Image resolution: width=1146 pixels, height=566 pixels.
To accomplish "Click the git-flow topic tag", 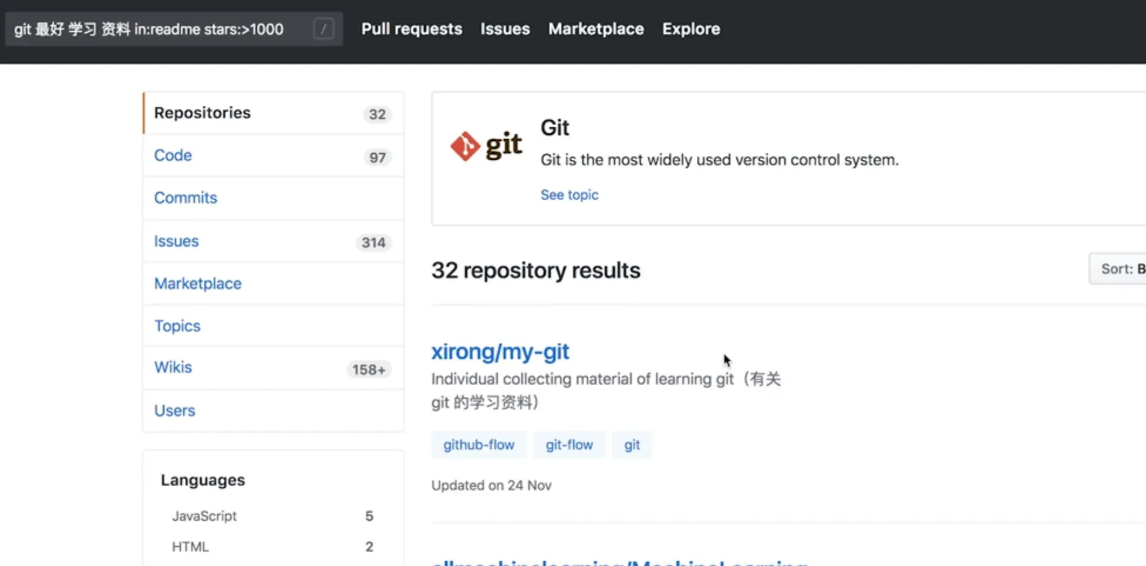I will coord(569,445).
